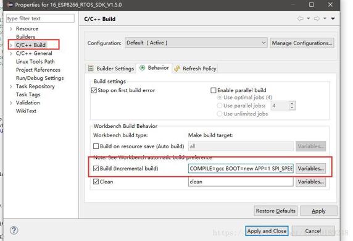Click the Apply and Close button
Image resolution: width=353 pixels, height=241 pixels.
pos(267,231)
